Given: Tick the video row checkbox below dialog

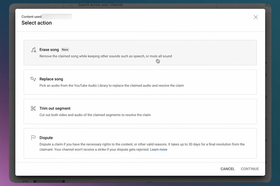Looking at the screenshot, I should point(25,183).
